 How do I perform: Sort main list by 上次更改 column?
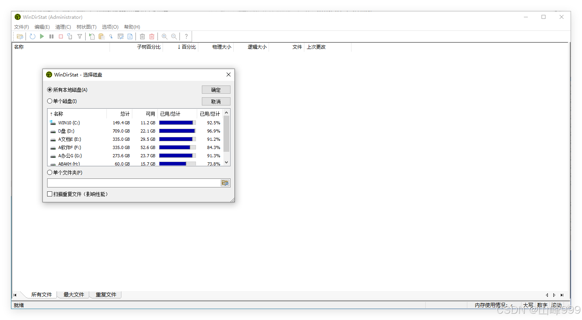click(x=328, y=47)
